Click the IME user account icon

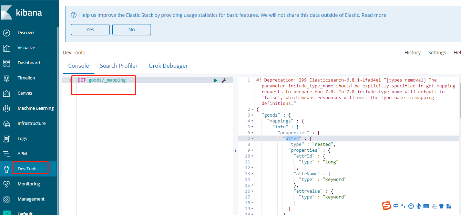[x=434, y=206]
